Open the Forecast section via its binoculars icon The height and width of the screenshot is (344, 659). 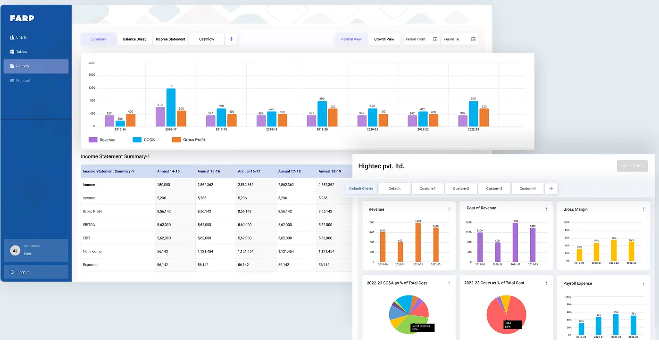(11, 81)
